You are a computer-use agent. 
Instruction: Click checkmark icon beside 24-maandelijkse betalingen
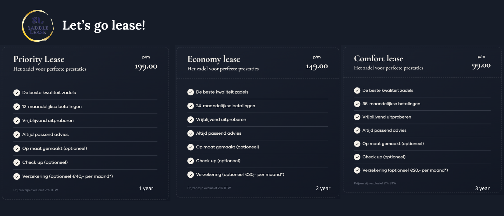click(190, 106)
